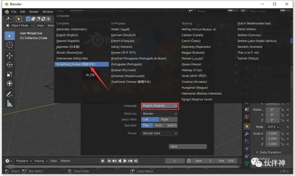Screen dimensions: 295x176
Task: Expand the Delta Transform panel
Action: point(269,152)
